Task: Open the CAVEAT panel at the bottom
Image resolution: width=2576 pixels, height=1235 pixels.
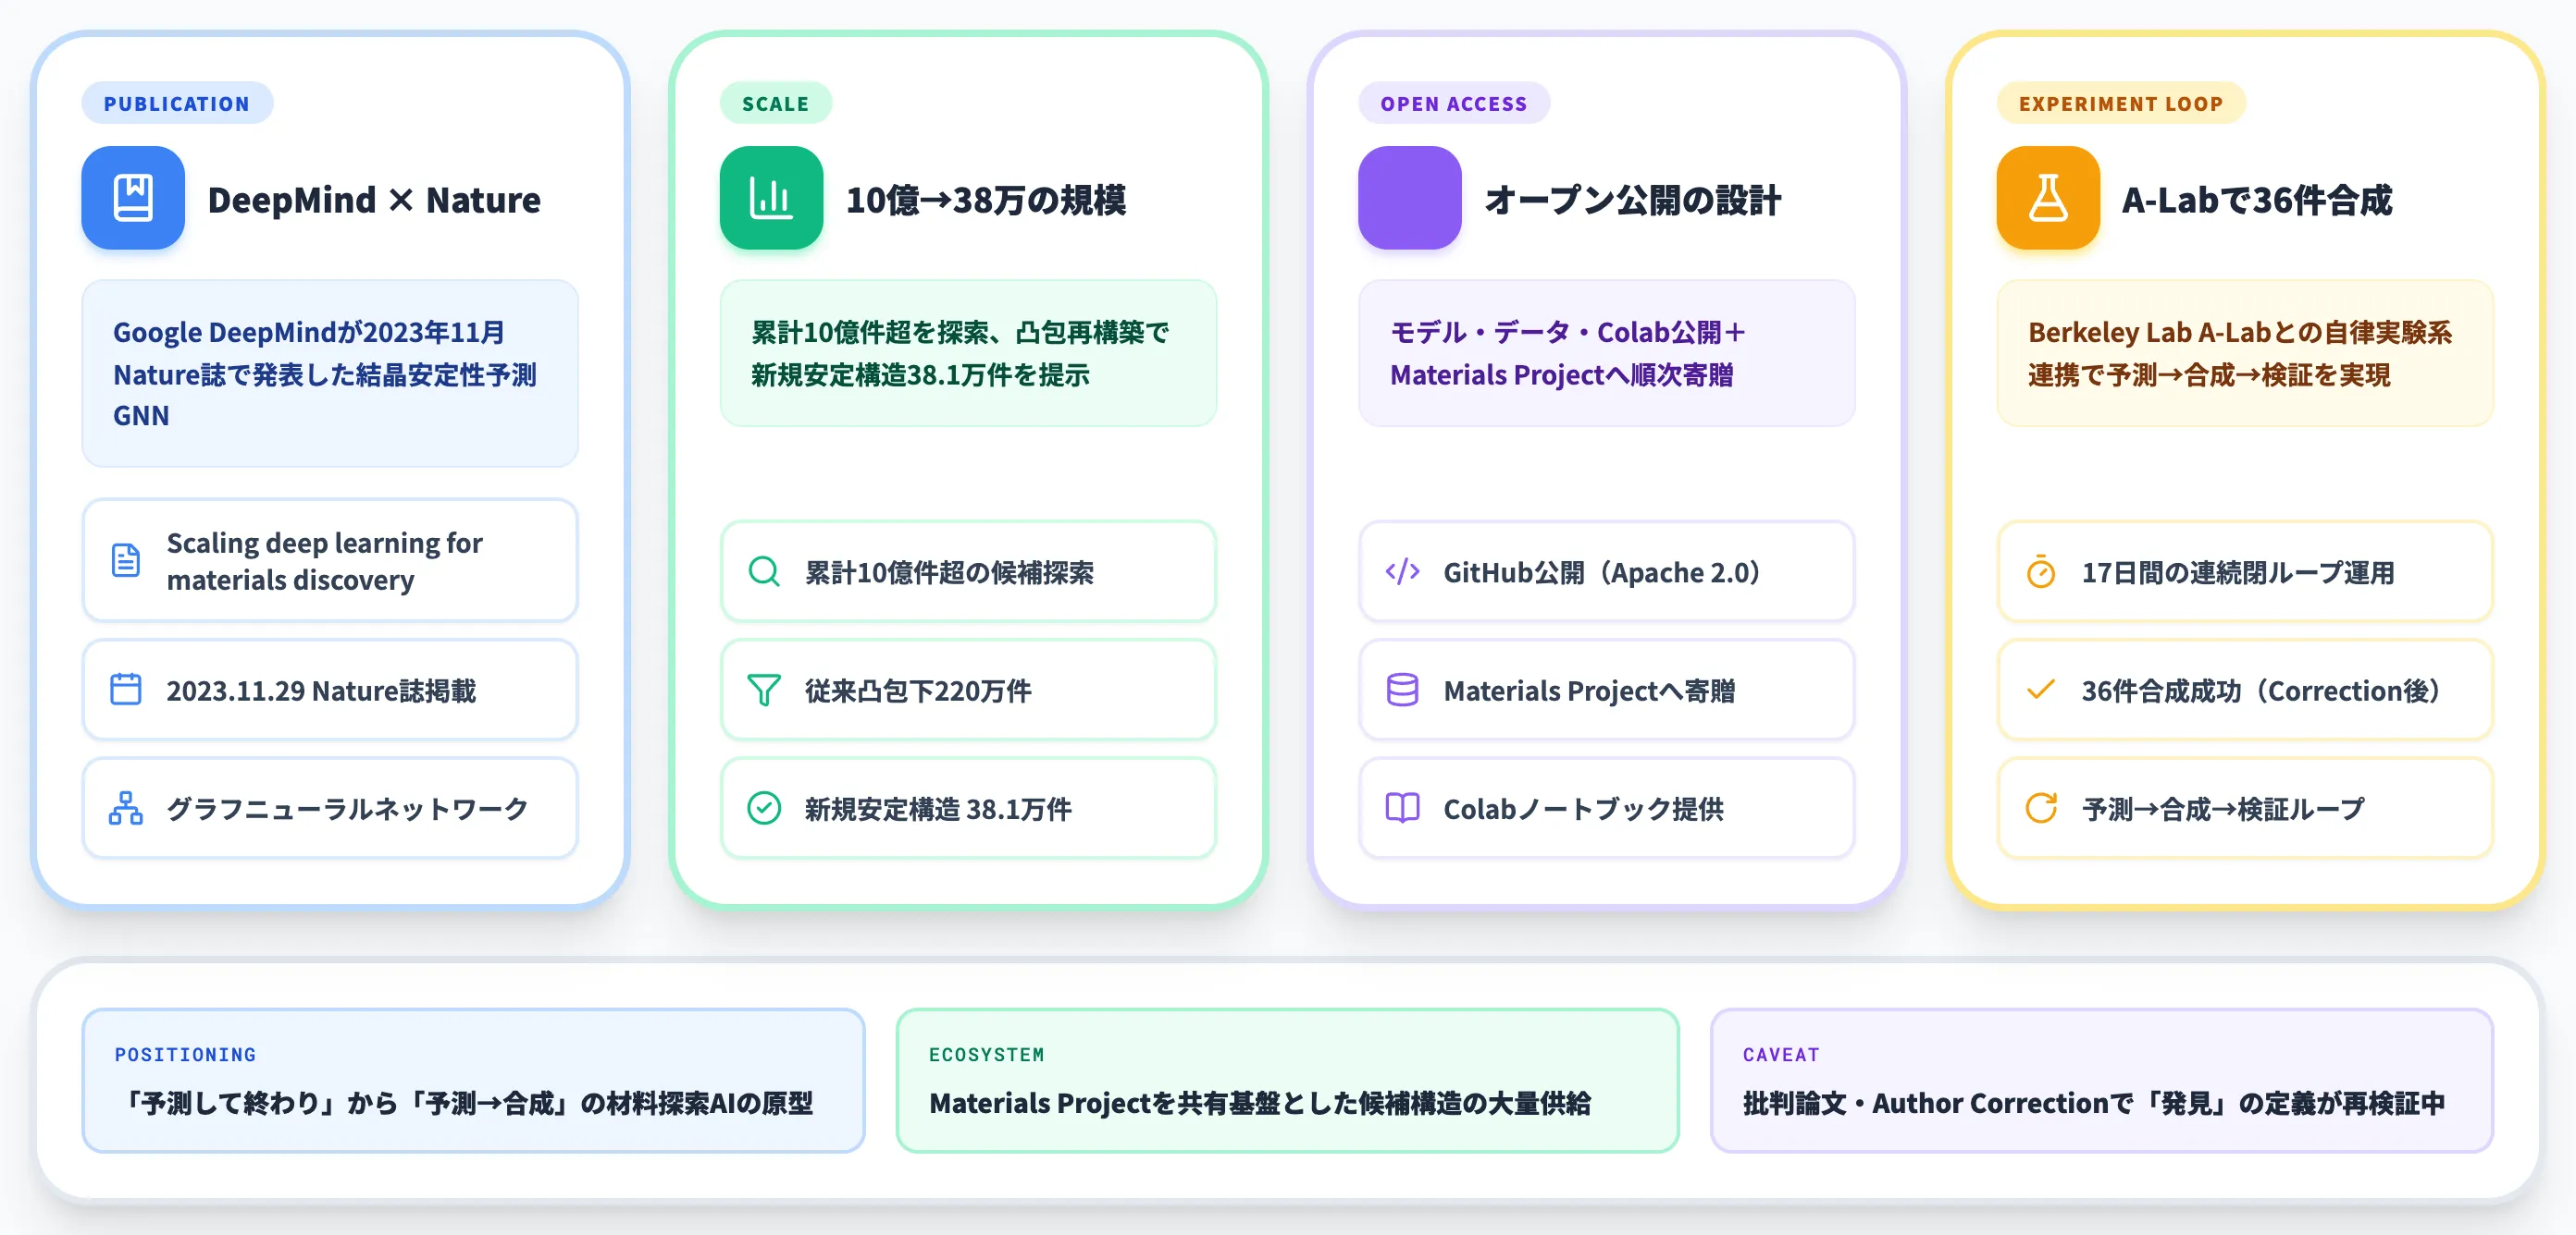Action: pos(2101,1080)
